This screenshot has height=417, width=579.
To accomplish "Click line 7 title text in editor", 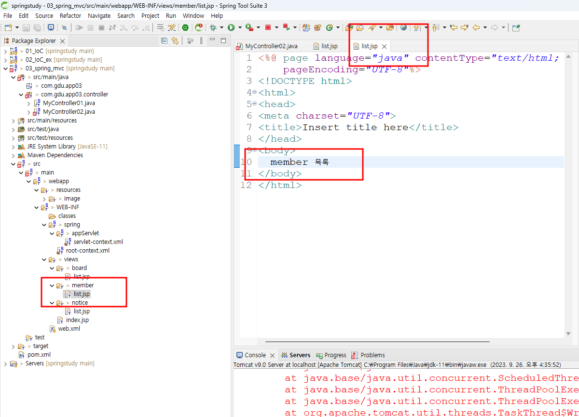I will pos(358,127).
